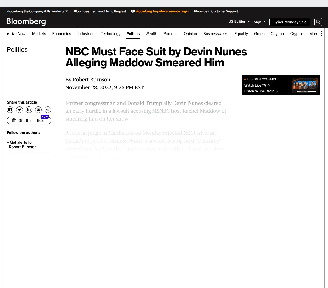The height and width of the screenshot is (288, 328).
Task: Open author Robert Burnson's profile
Action: [91, 80]
